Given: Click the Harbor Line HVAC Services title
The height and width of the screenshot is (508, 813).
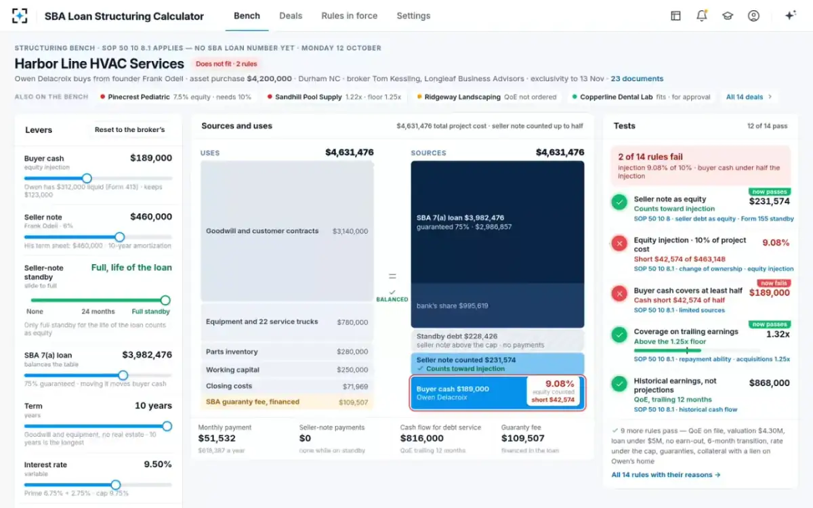Looking at the screenshot, I should click(100, 64).
